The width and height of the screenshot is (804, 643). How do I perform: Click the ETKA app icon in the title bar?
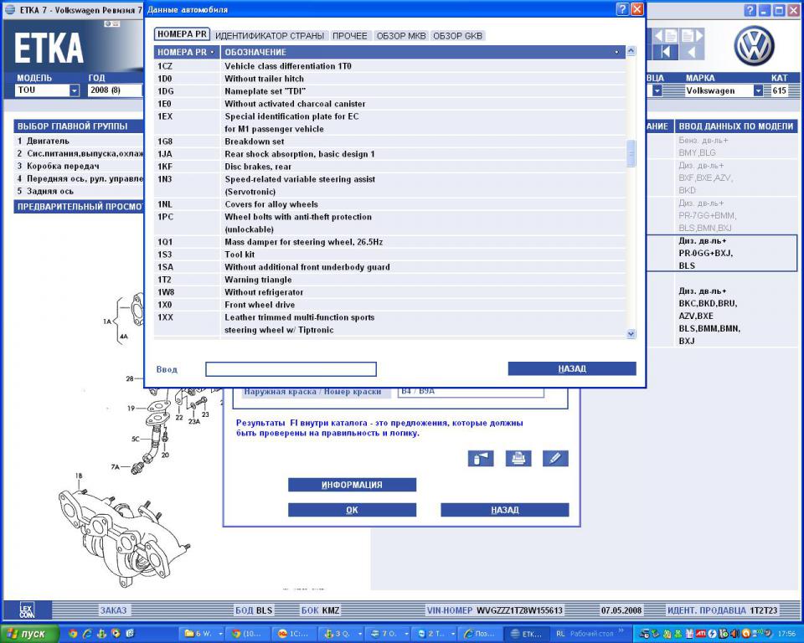pyautogui.click(x=10, y=10)
